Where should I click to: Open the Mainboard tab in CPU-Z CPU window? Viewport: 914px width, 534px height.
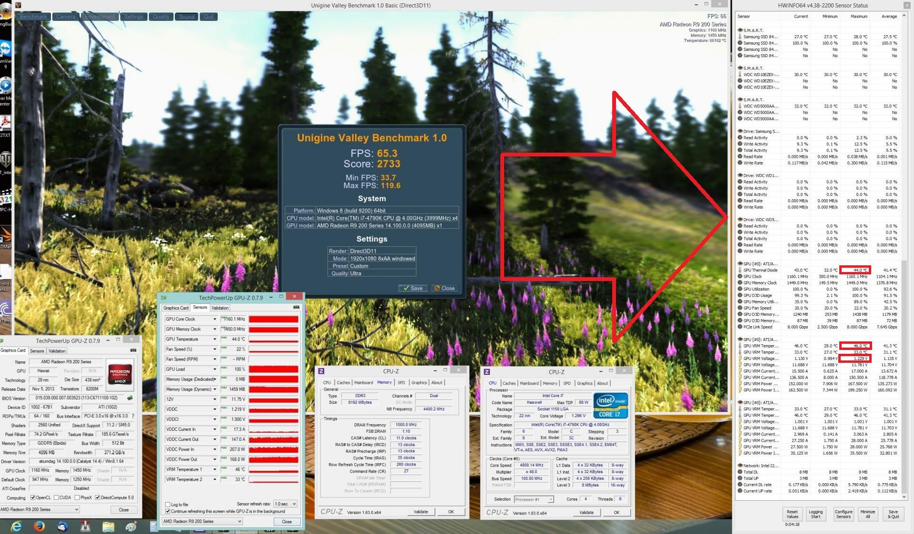tap(529, 383)
